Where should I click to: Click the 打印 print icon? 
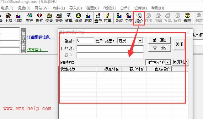click(148, 18)
